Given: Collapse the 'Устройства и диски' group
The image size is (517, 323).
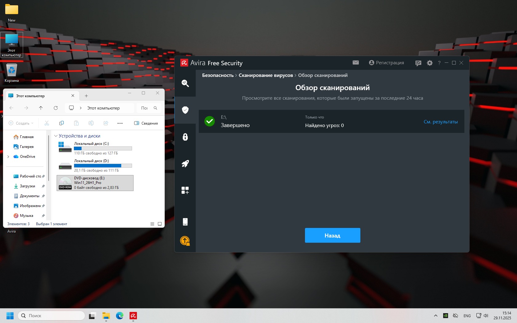Looking at the screenshot, I should 56,136.
